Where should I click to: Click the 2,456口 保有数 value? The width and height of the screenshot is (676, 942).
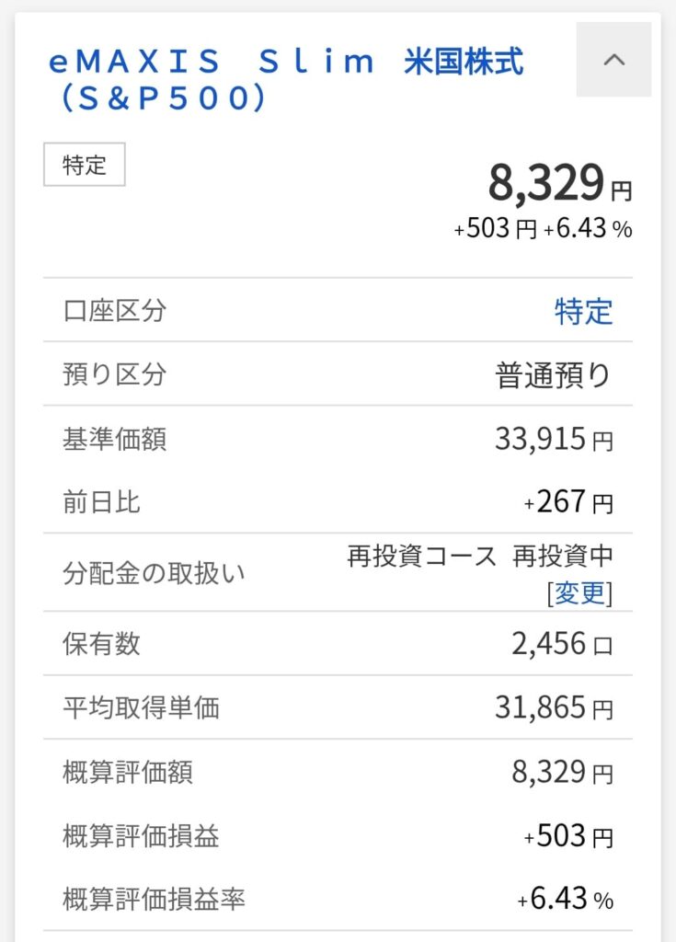point(562,643)
